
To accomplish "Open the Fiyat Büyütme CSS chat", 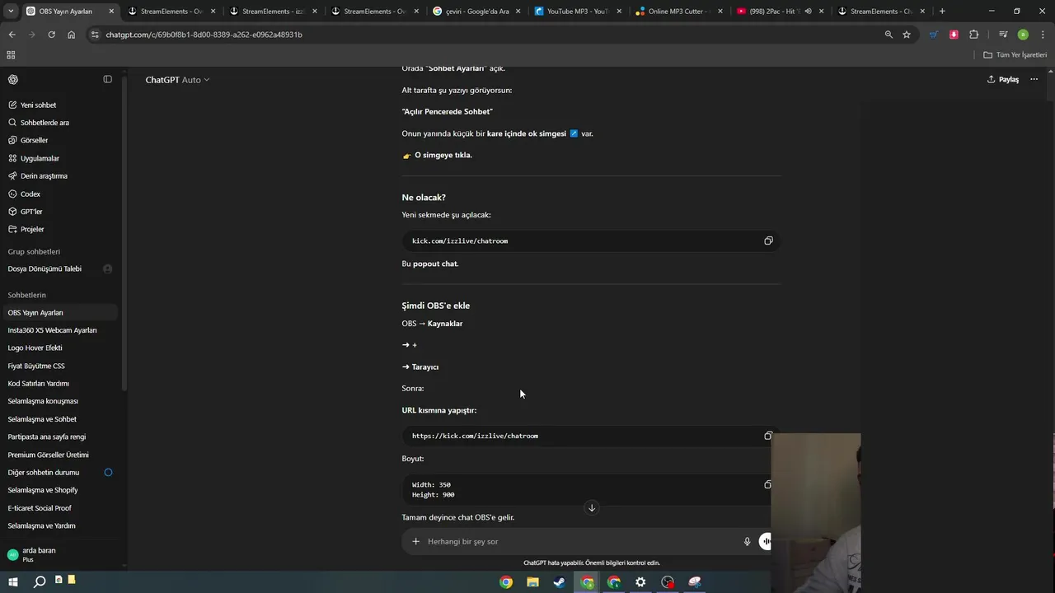I will (x=62, y=366).
